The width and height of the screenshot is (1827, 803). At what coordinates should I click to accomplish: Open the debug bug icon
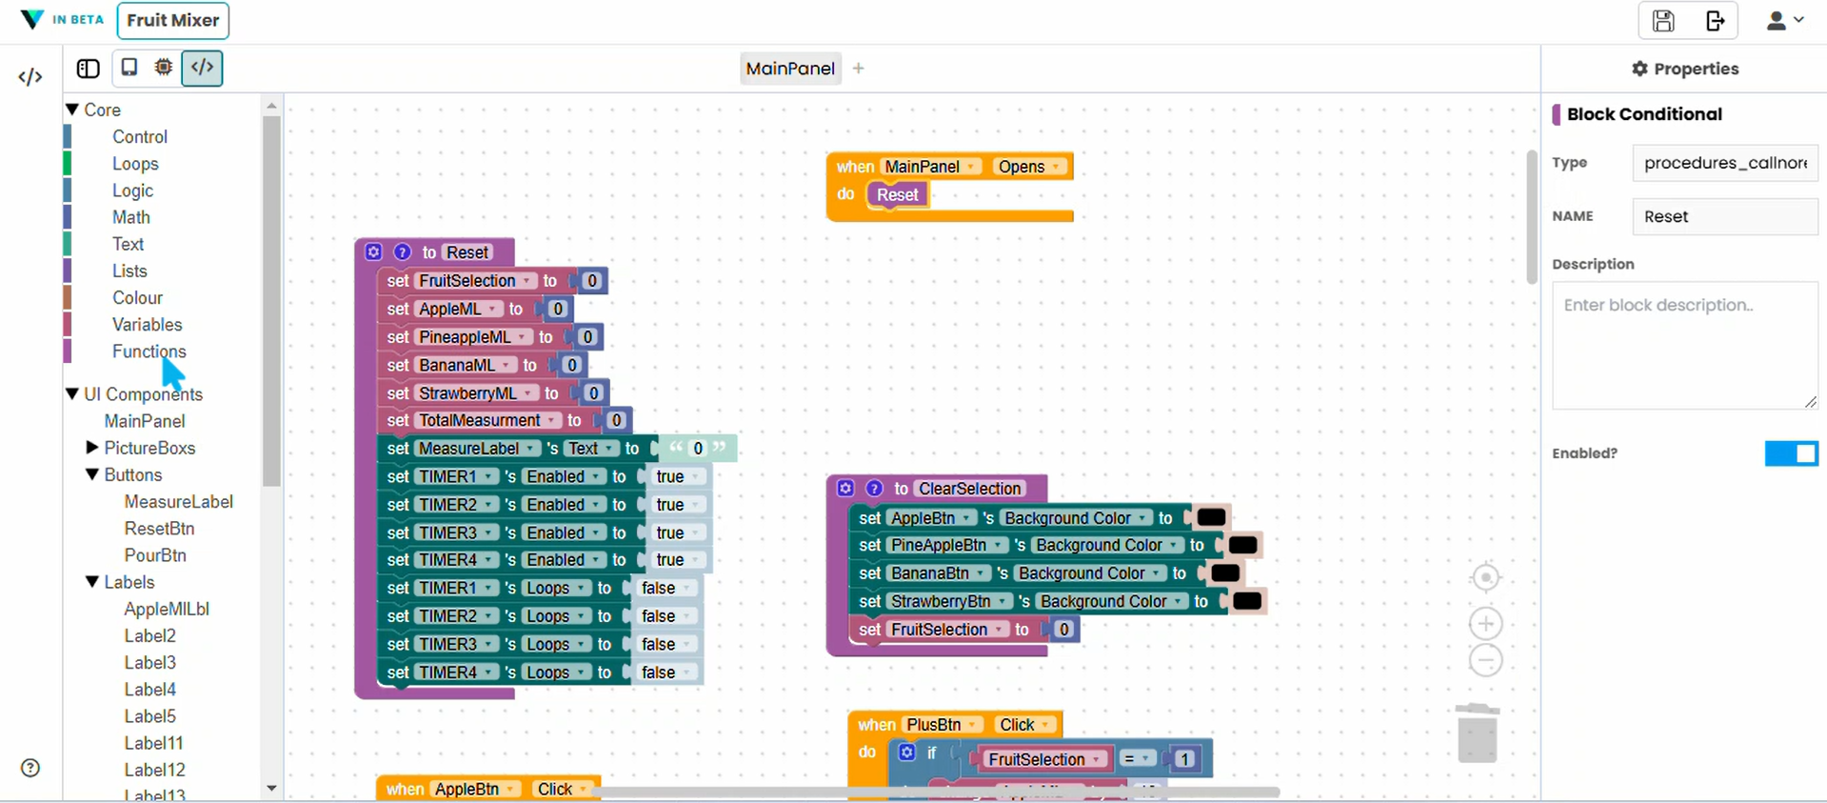[x=164, y=68]
